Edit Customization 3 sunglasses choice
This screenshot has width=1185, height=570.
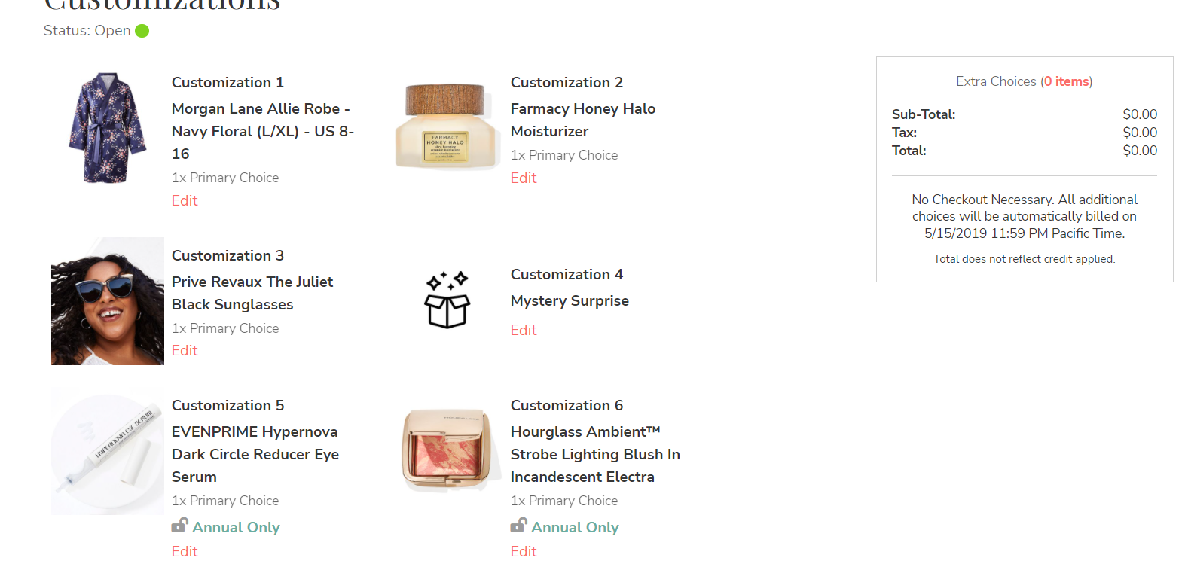(x=185, y=351)
